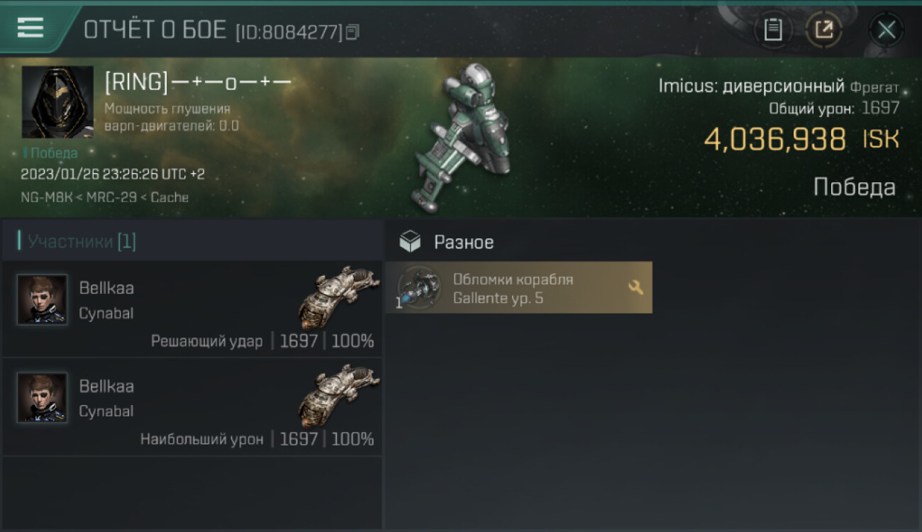Open the Gallente ship debris item icon
This screenshot has width=922, height=532.
click(418, 287)
